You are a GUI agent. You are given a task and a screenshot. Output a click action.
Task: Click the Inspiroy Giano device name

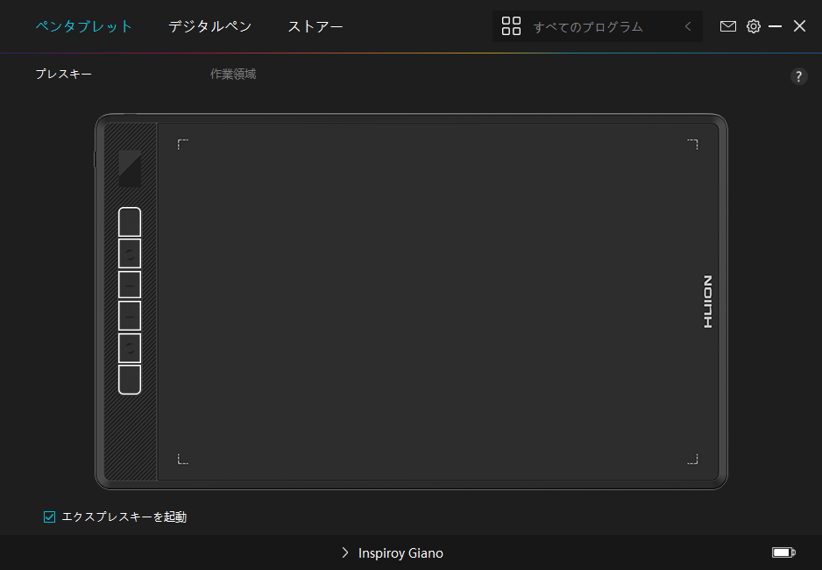(x=400, y=552)
